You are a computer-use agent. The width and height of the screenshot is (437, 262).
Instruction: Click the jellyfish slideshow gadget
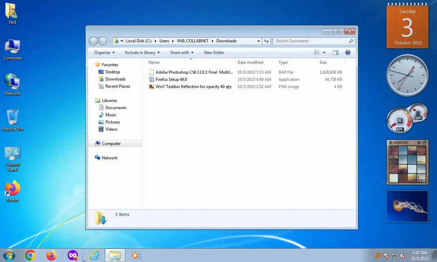(407, 206)
